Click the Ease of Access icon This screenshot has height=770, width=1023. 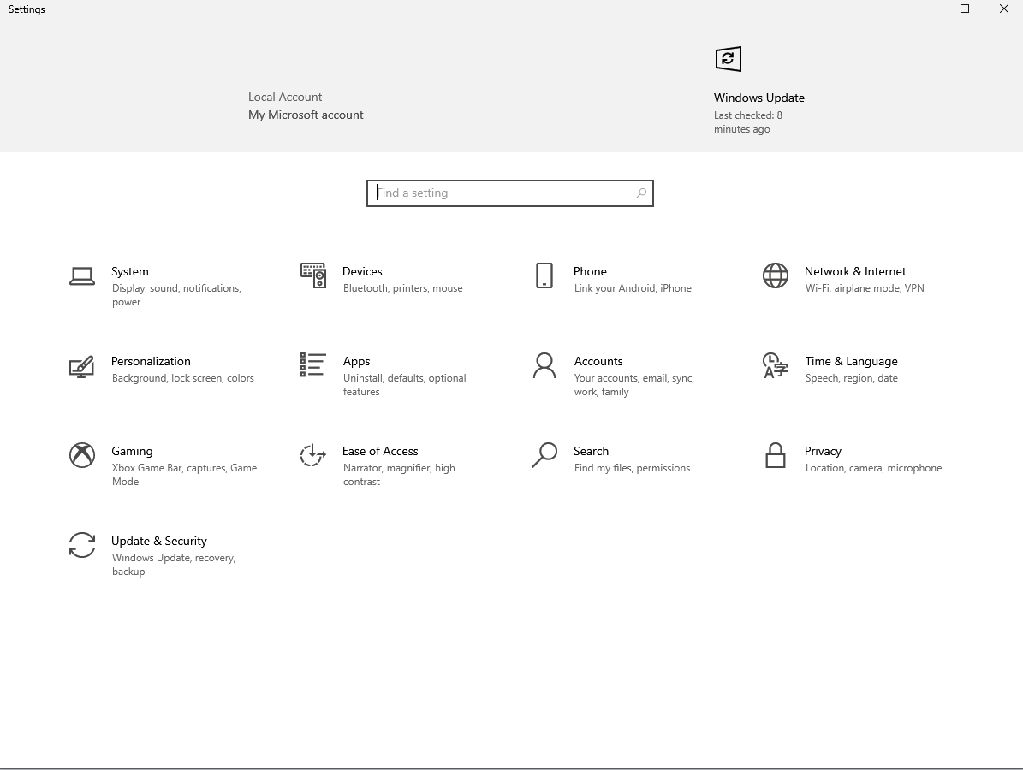click(312, 455)
